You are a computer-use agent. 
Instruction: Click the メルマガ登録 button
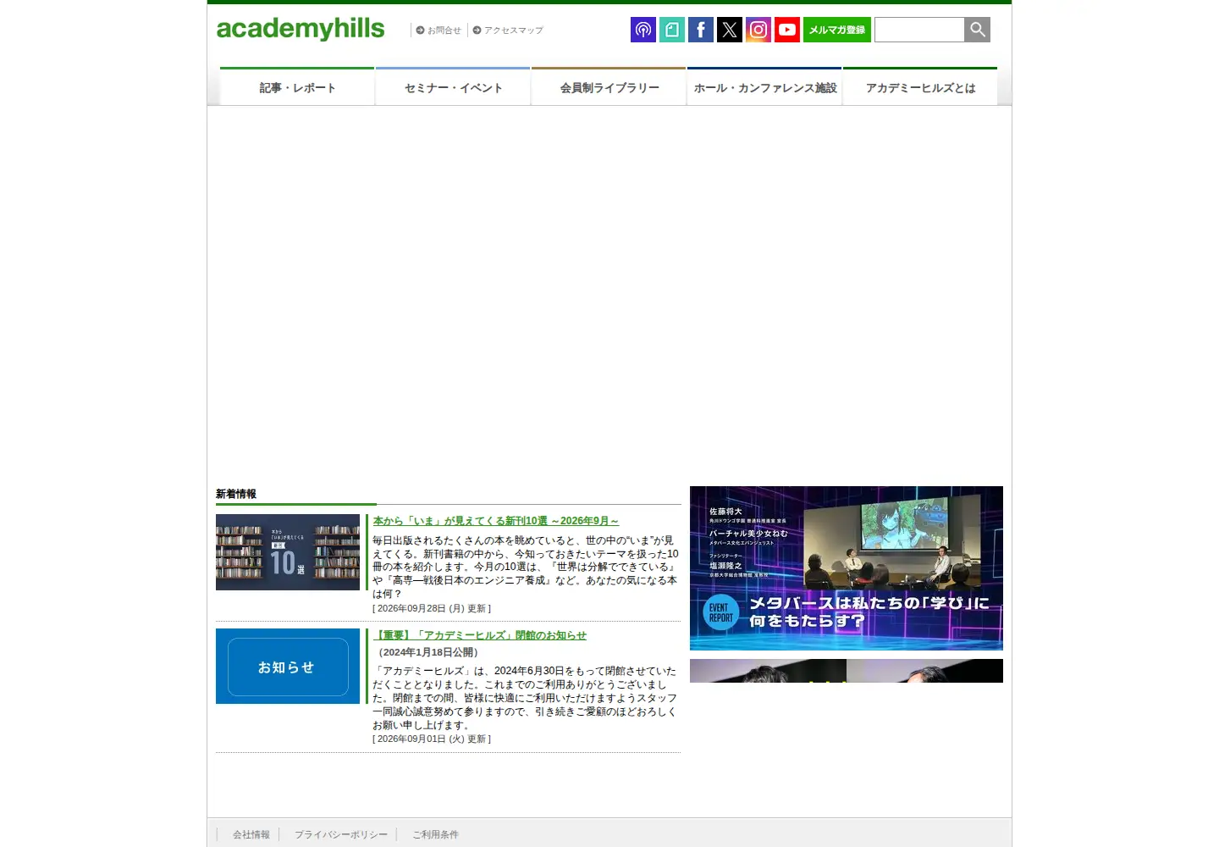(837, 30)
